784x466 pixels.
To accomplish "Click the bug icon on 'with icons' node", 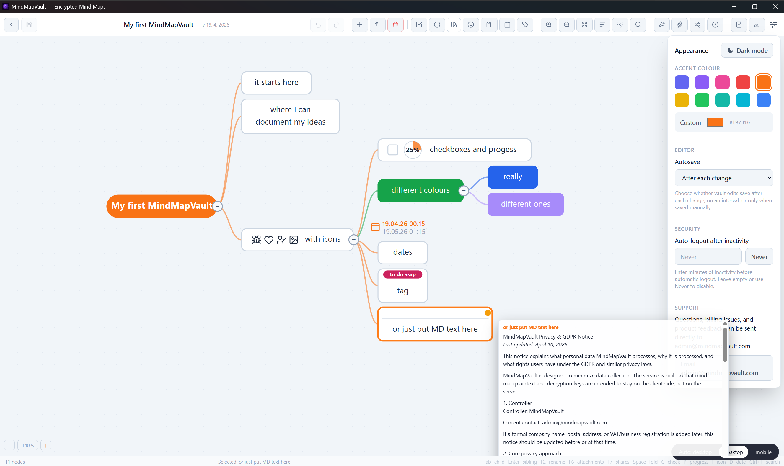I will 256,240.
